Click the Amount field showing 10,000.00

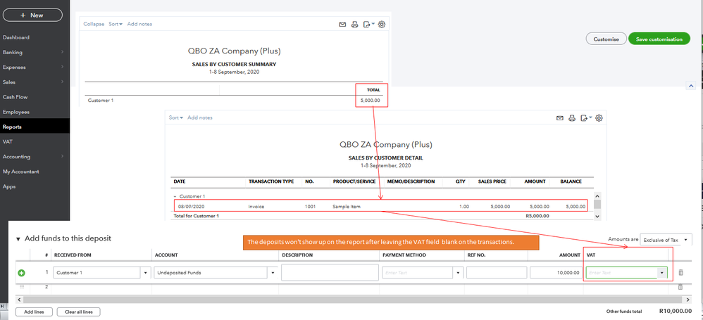[x=556, y=273]
